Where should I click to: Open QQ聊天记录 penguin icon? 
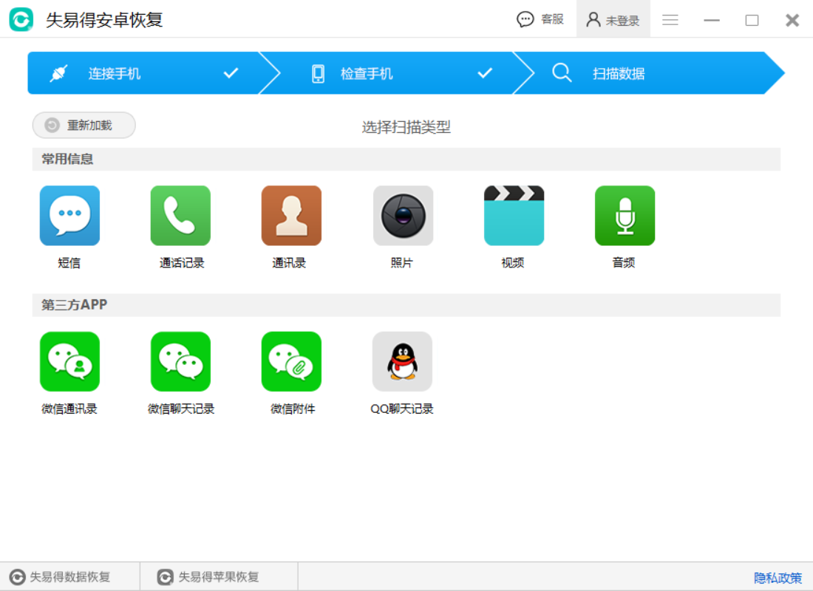(402, 361)
